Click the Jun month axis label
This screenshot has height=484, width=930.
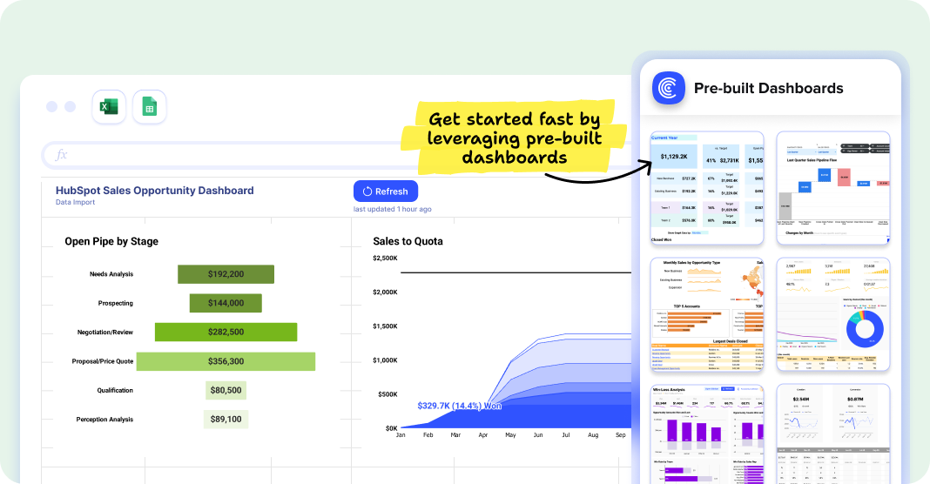pyautogui.click(x=538, y=434)
